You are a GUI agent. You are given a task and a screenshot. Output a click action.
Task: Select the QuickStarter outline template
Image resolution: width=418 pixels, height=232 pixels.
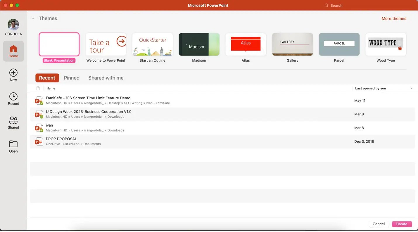tap(152, 44)
